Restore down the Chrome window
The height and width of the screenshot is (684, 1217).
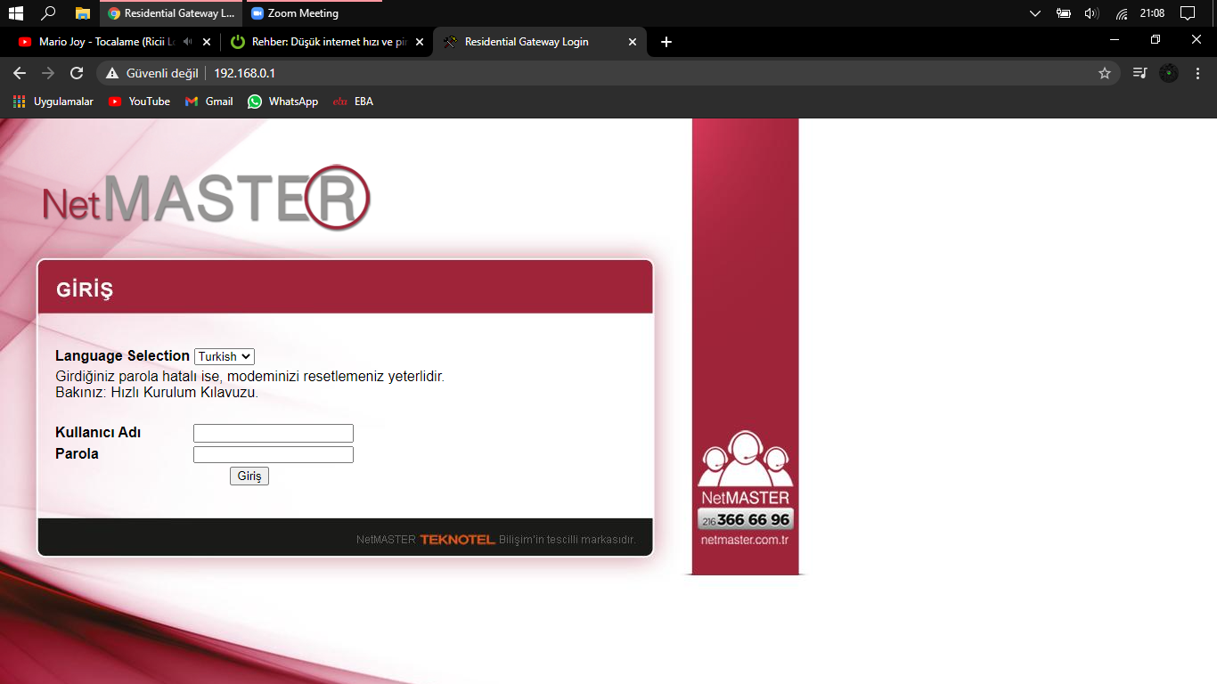[x=1156, y=40]
